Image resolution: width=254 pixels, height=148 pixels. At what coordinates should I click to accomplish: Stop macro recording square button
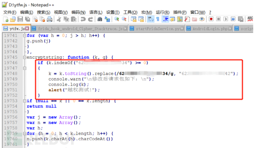218,19
